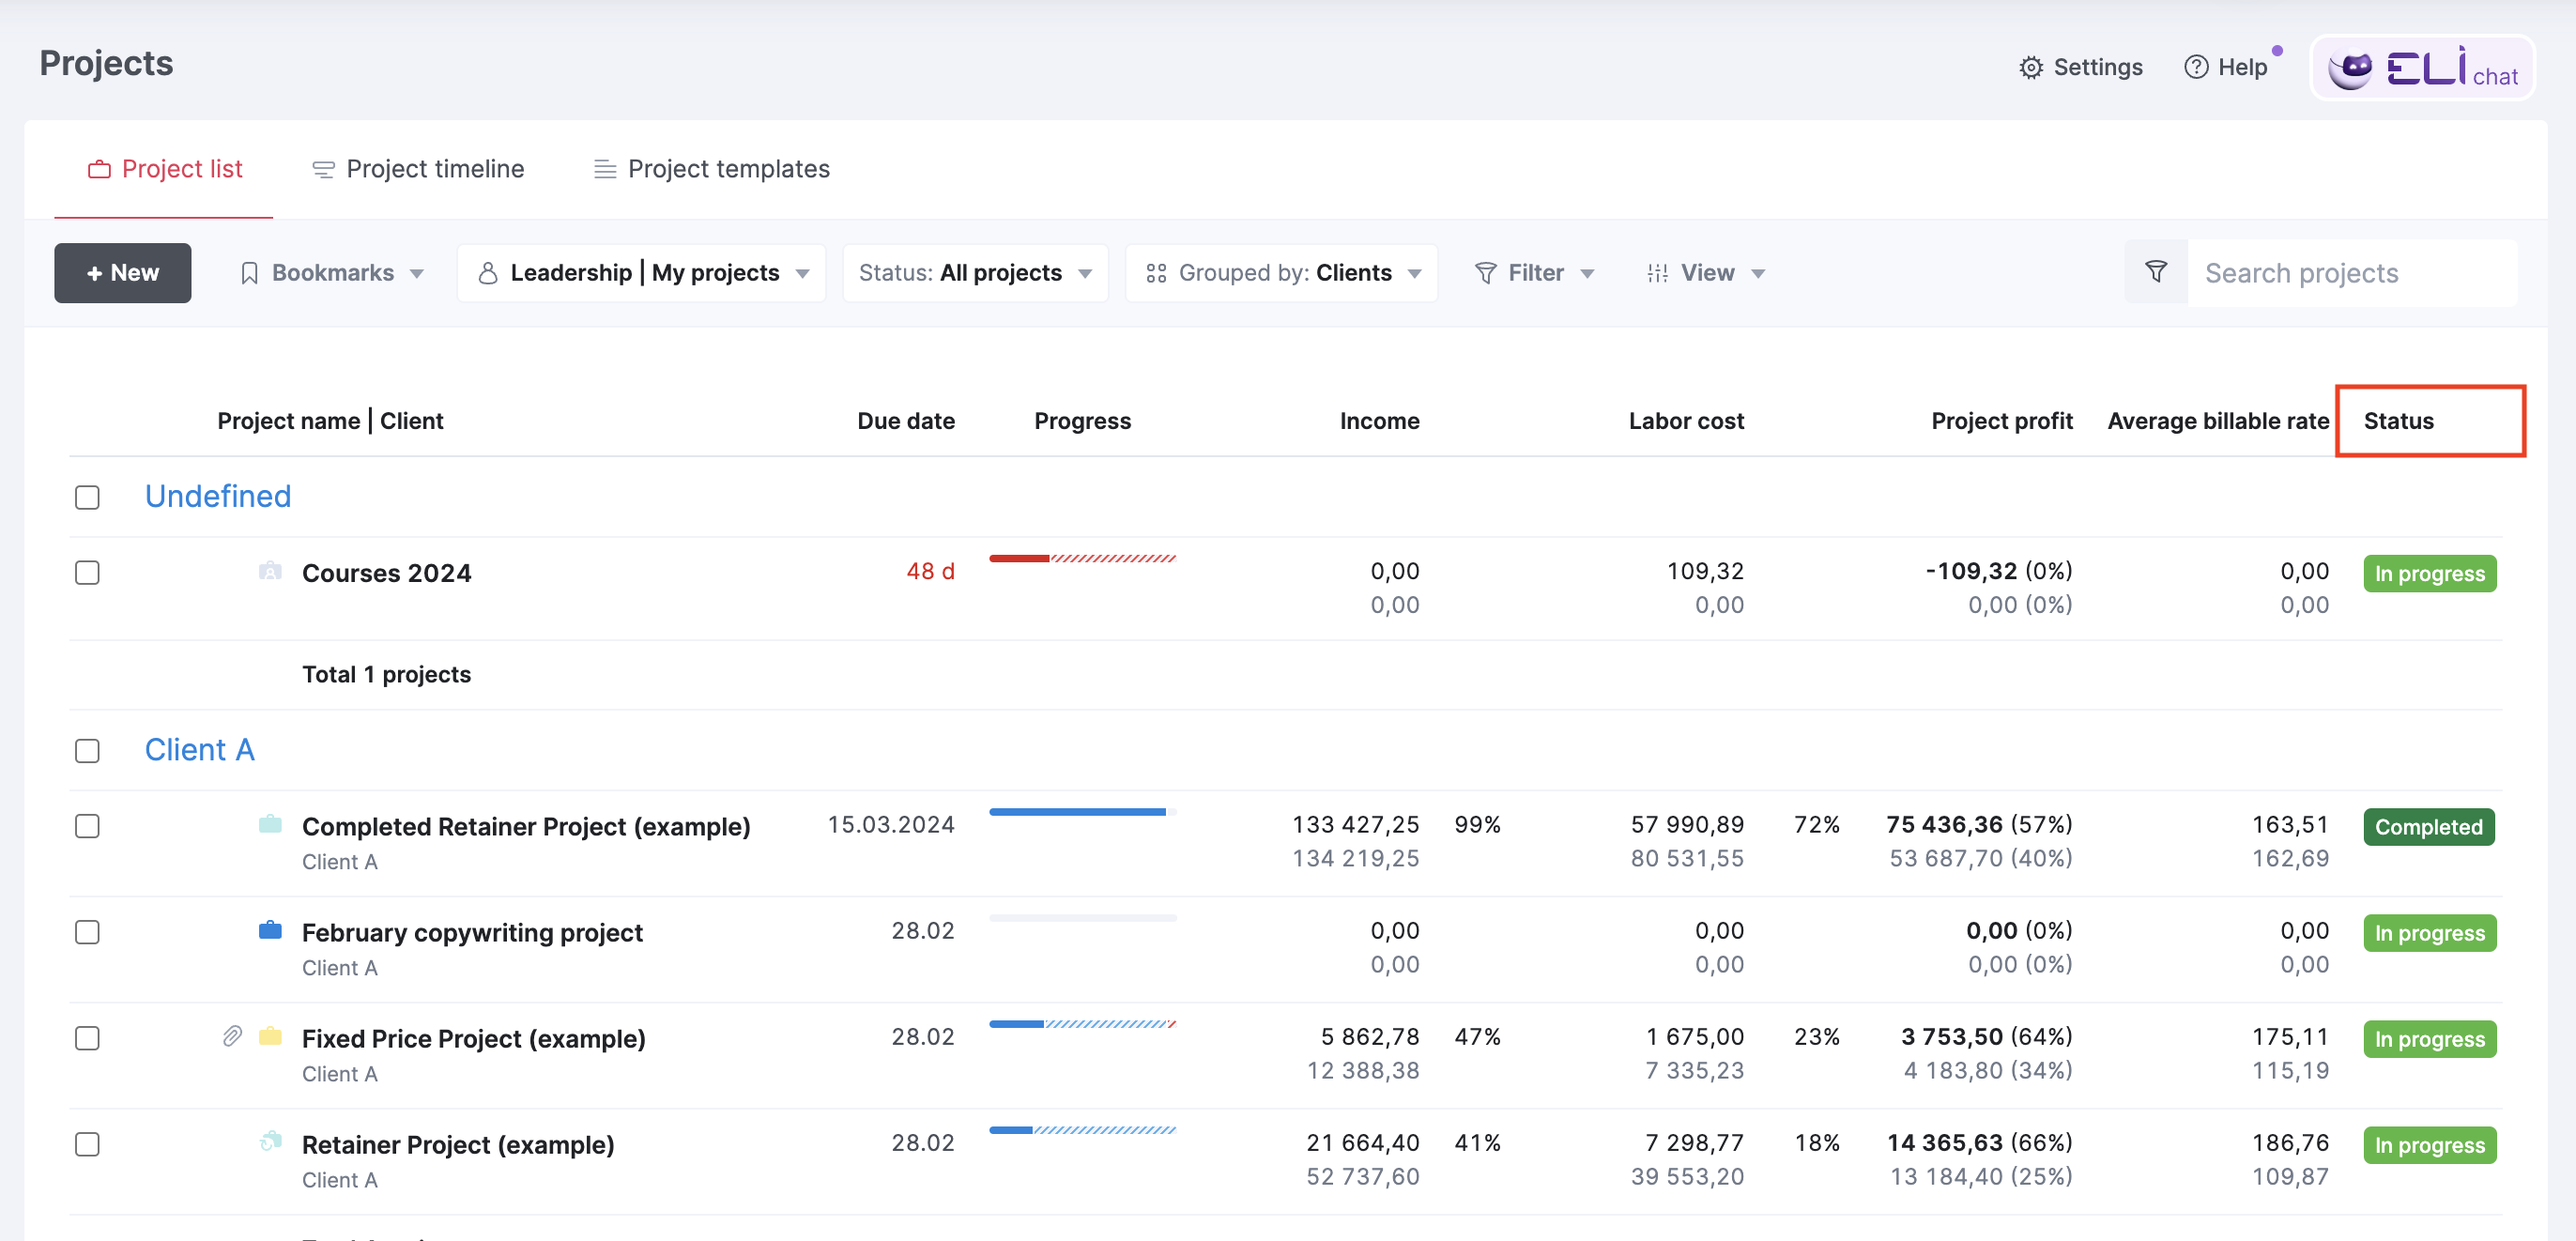
Task: Open Leadership | My projects dropdown
Action: point(641,273)
